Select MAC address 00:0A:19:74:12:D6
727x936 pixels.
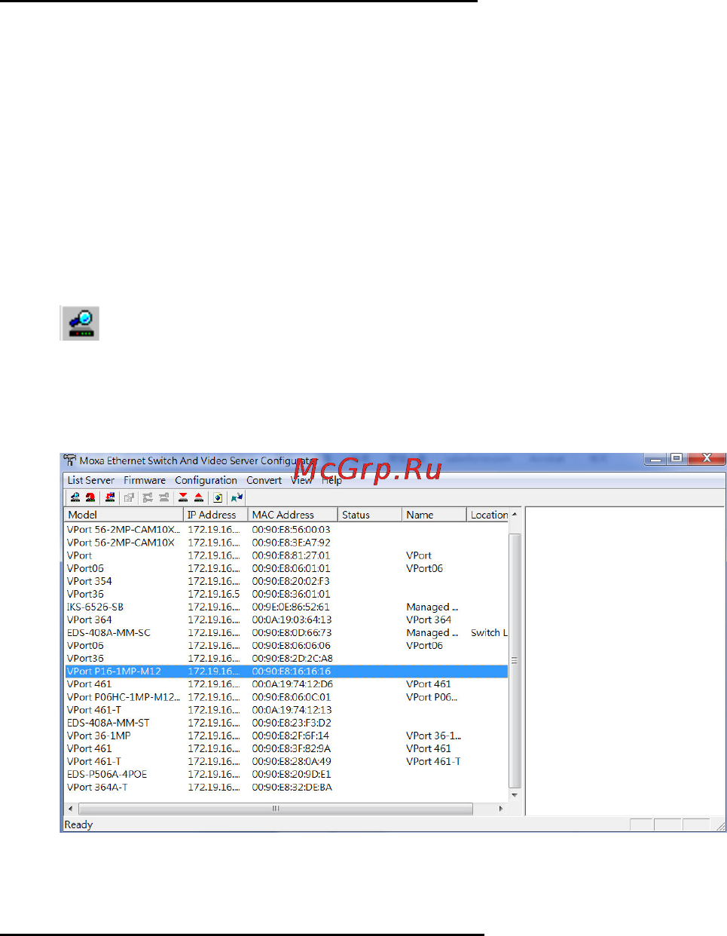coord(292,684)
